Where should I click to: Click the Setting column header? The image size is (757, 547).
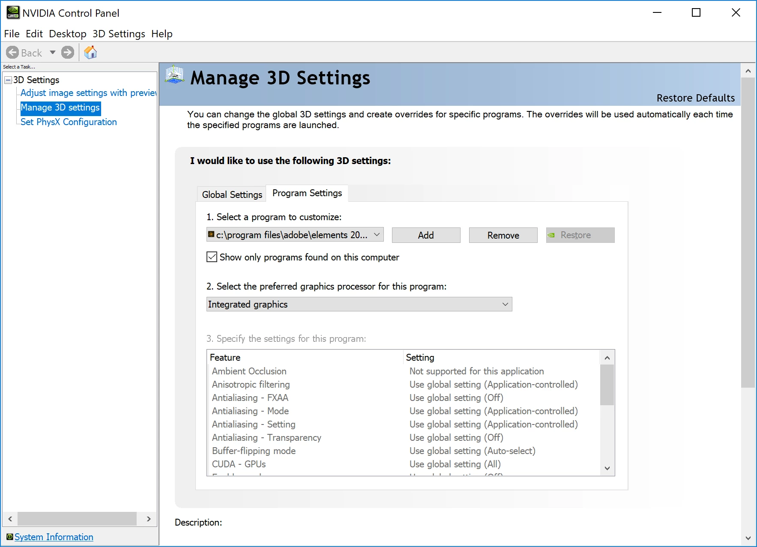(x=501, y=358)
